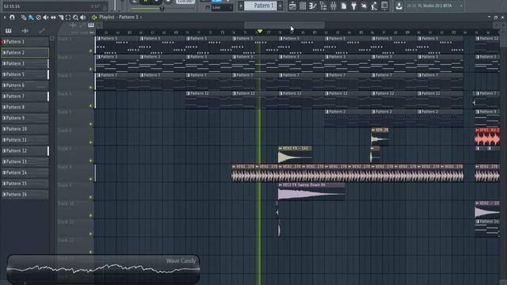Select Pattern 1 in the picker list

[25, 42]
